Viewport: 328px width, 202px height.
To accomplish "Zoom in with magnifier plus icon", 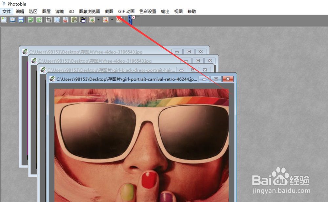I will coord(92,20).
